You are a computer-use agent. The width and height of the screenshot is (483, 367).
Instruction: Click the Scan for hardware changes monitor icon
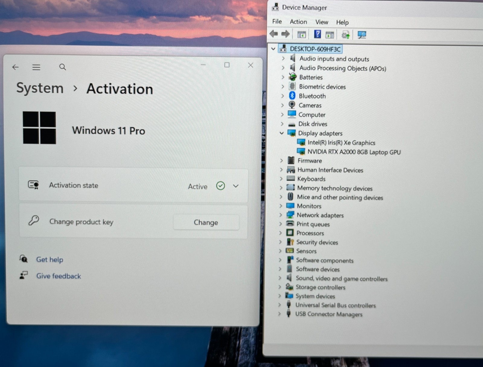click(x=362, y=35)
